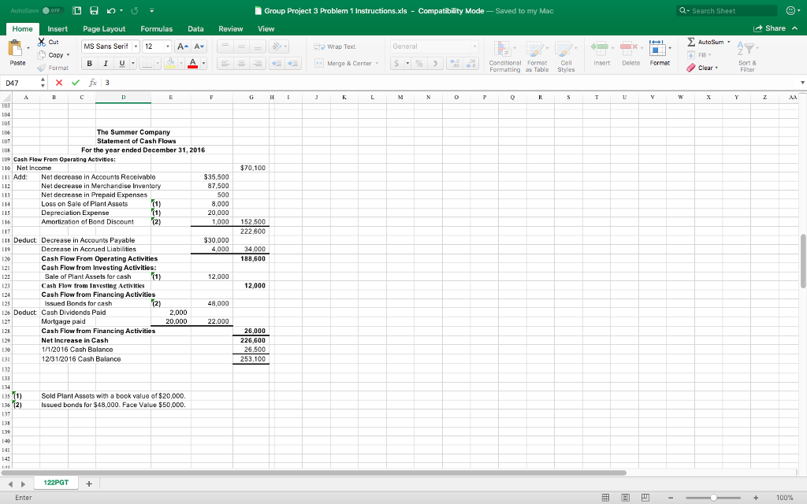
Task: Toggle Italic formatting
Action: pos(106,63)
